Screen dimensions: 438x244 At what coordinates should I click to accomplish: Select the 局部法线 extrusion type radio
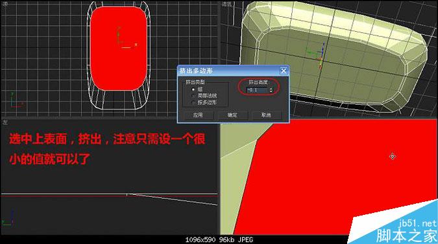193,96
